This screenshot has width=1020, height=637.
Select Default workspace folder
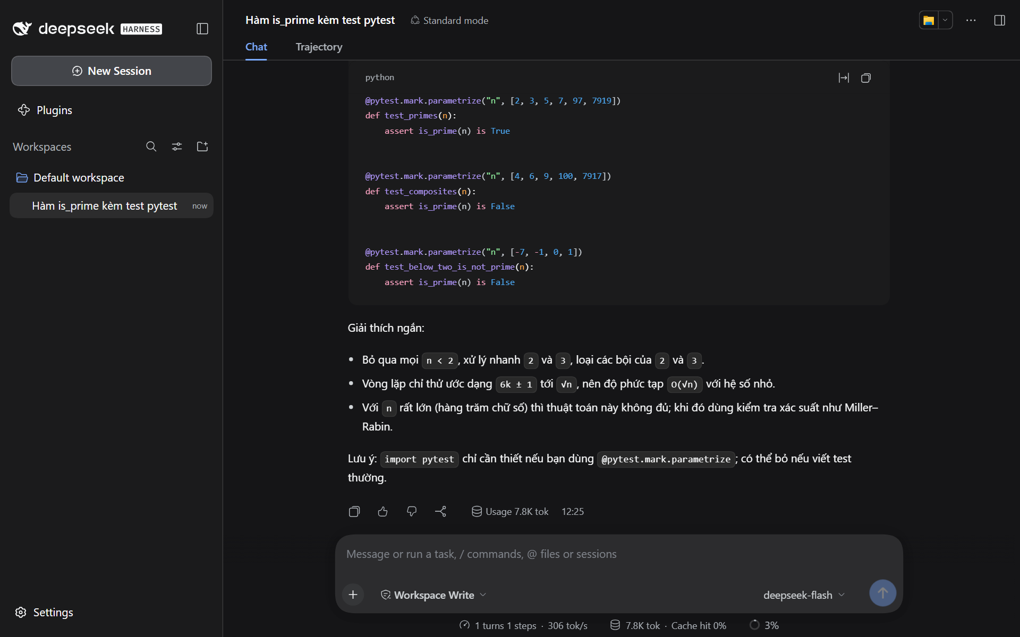[71, 178]
